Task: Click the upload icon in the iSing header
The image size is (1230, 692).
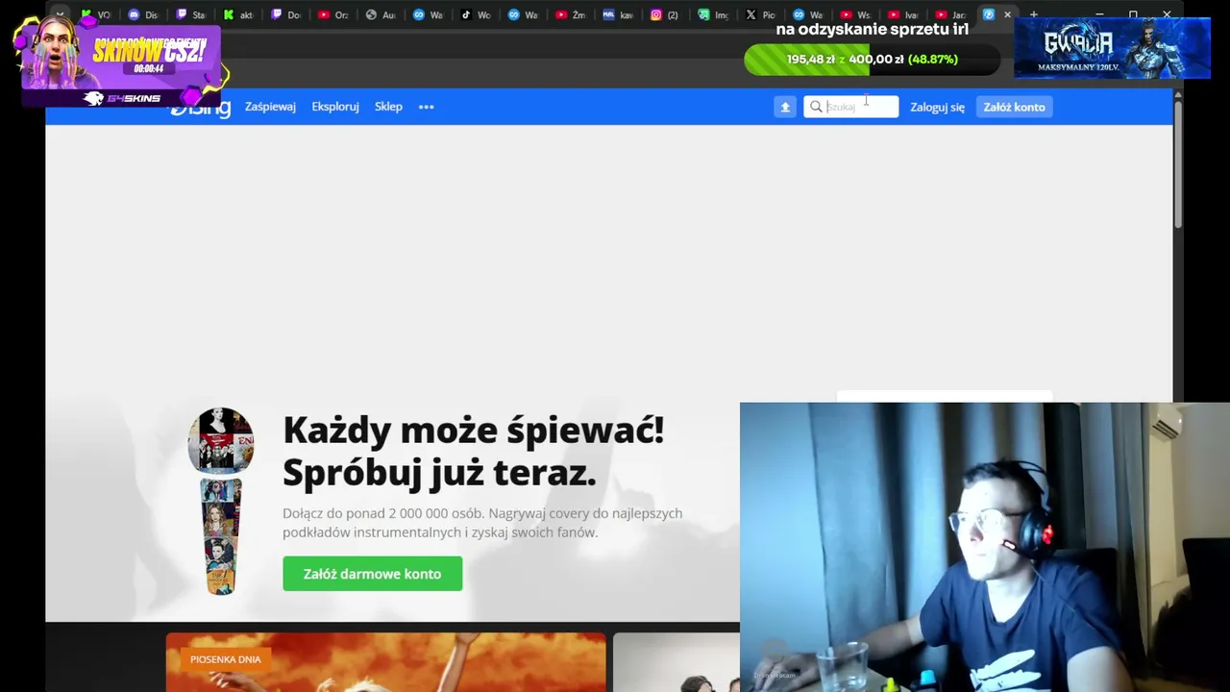Action: click(785, 107)
